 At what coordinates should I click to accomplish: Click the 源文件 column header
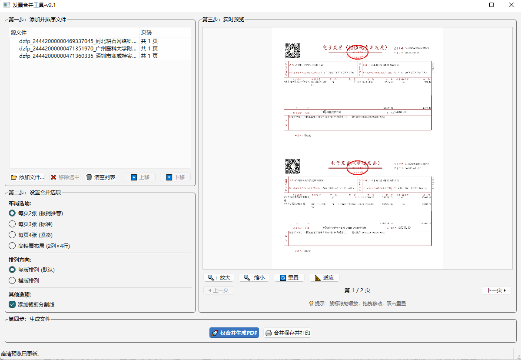tap(74, 33)
